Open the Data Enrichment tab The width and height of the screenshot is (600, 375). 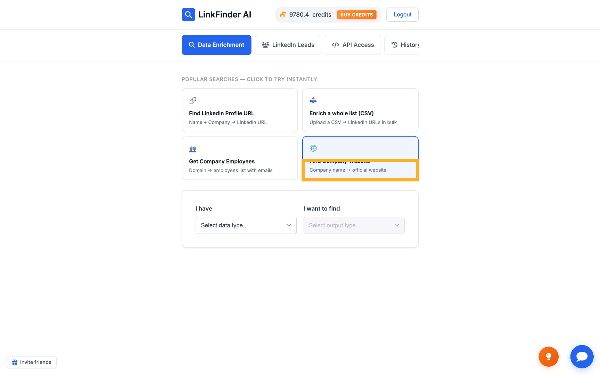coord(216,45)
